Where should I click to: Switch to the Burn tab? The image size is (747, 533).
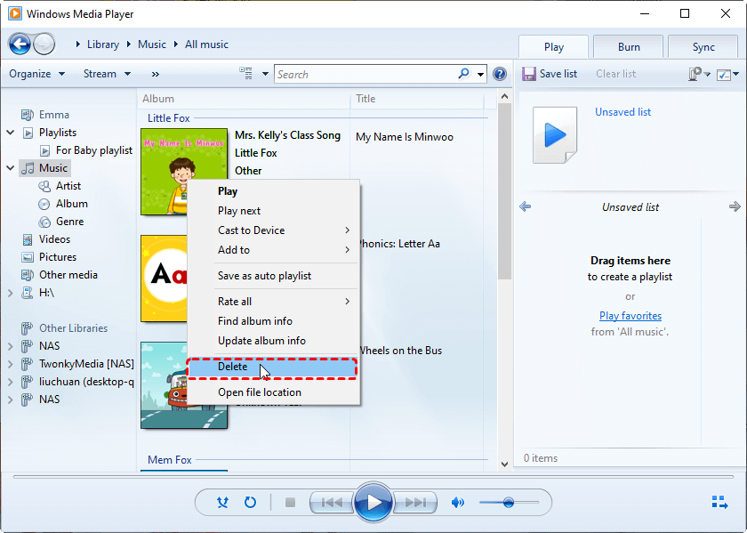coord(629,47)
